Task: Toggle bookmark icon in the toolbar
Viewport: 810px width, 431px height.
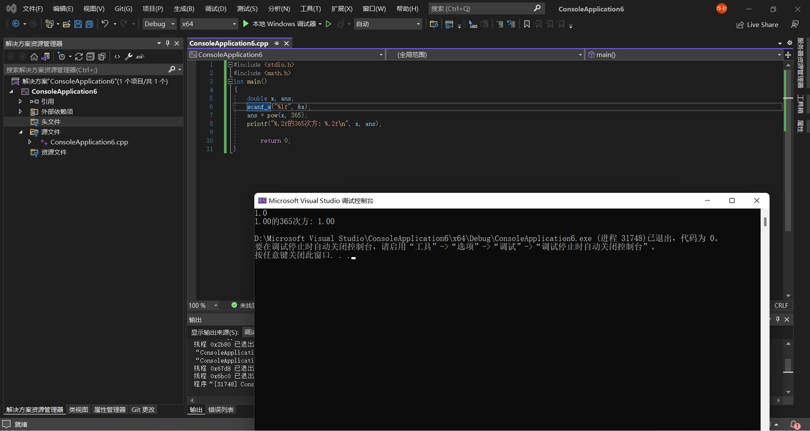Action: tap(527, 24)
